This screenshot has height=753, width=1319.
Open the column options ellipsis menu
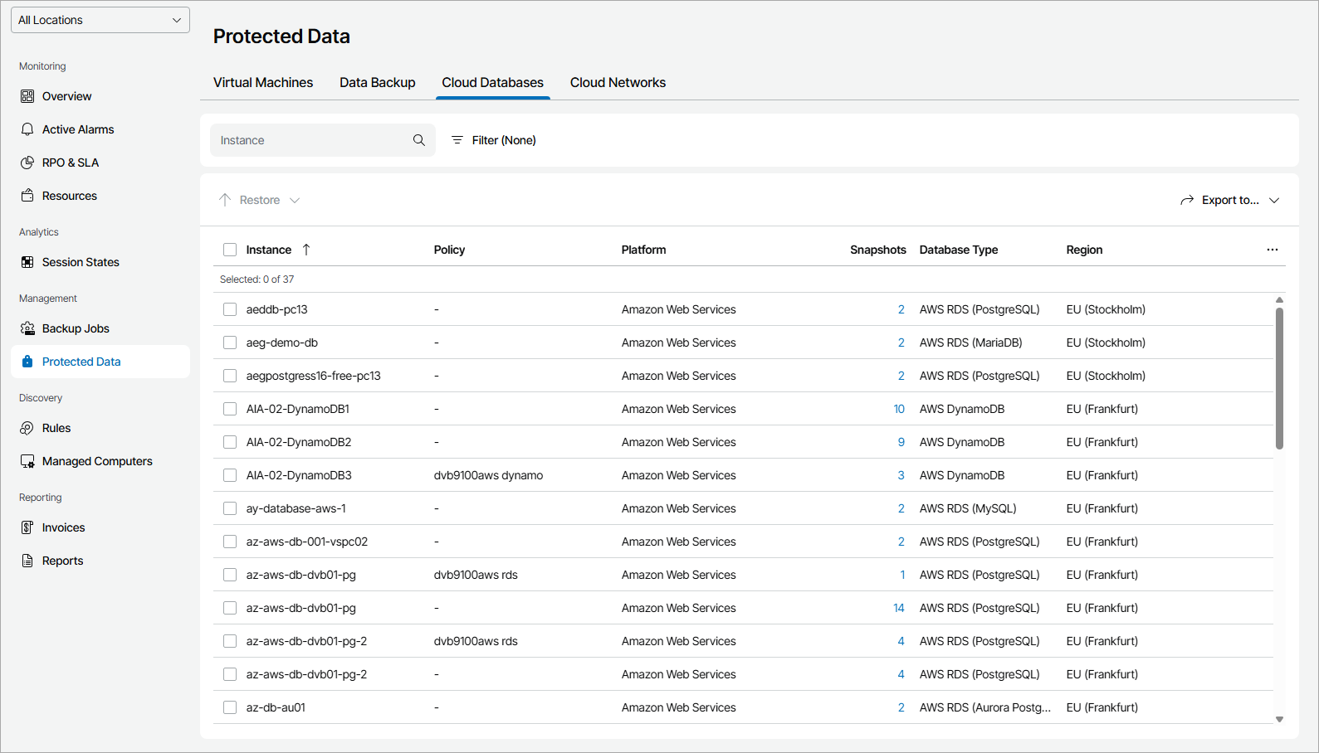click(x=1272, y=250)
